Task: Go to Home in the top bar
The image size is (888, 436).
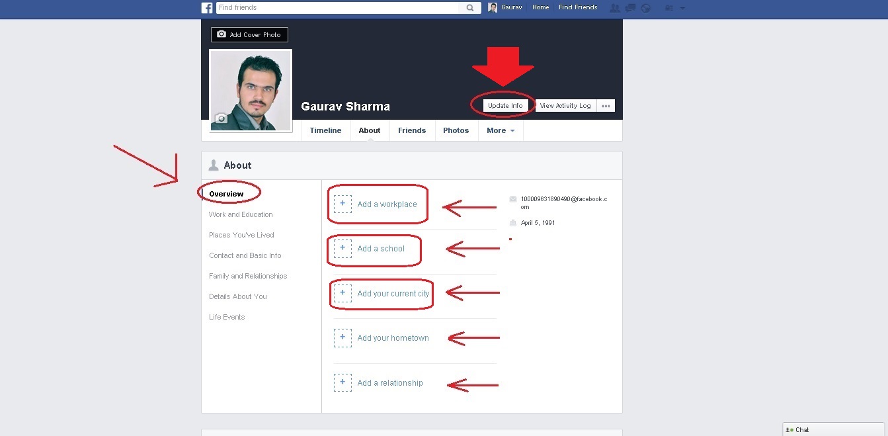Action: 541,7
